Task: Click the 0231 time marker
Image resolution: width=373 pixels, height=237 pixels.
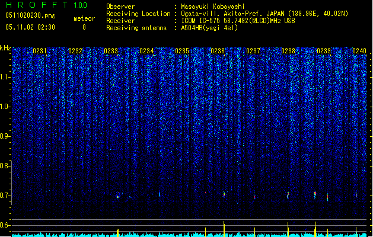Action: [40, 51]
